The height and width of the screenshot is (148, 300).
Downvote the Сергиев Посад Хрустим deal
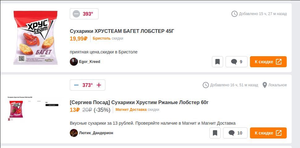coord(76,85)
